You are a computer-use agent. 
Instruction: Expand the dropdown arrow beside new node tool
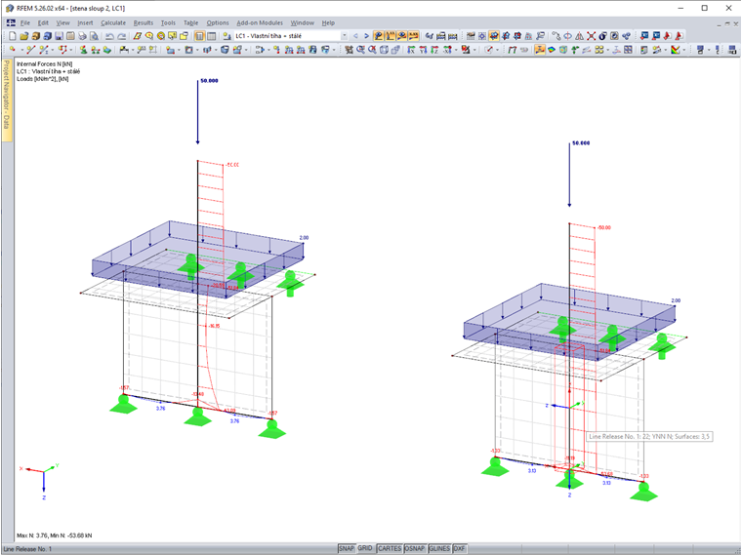21,50
